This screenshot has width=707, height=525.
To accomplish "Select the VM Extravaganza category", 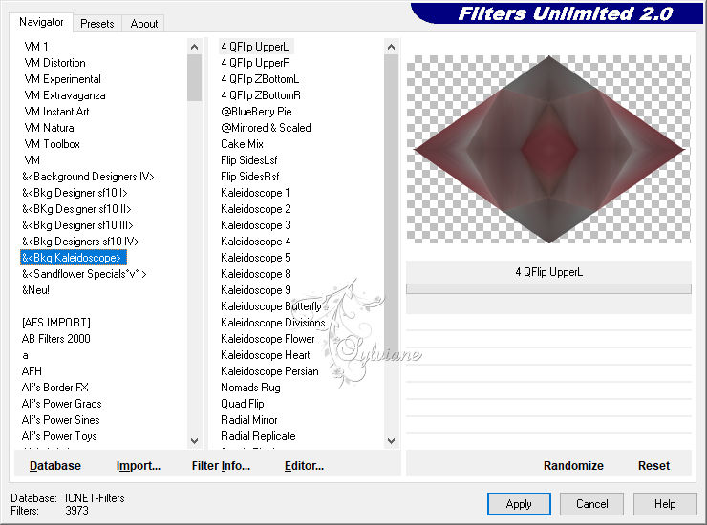I will coord(65,95).
